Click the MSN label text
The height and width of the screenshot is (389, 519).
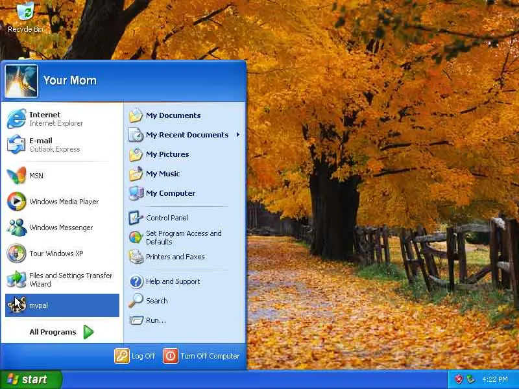coord(36,176)
